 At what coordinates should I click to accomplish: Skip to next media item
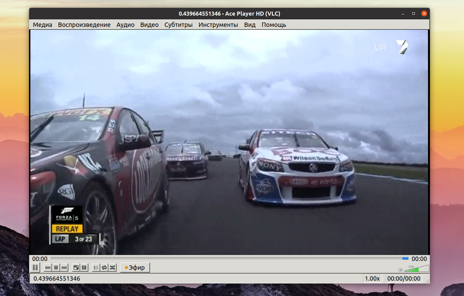coord(64,268)
